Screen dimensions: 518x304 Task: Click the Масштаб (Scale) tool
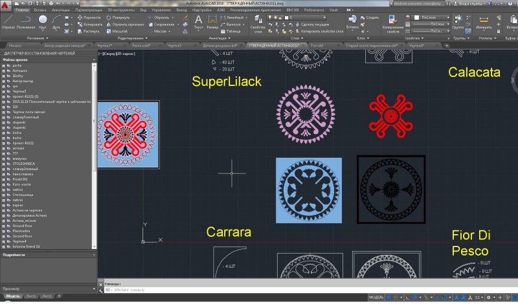[117, 31]
